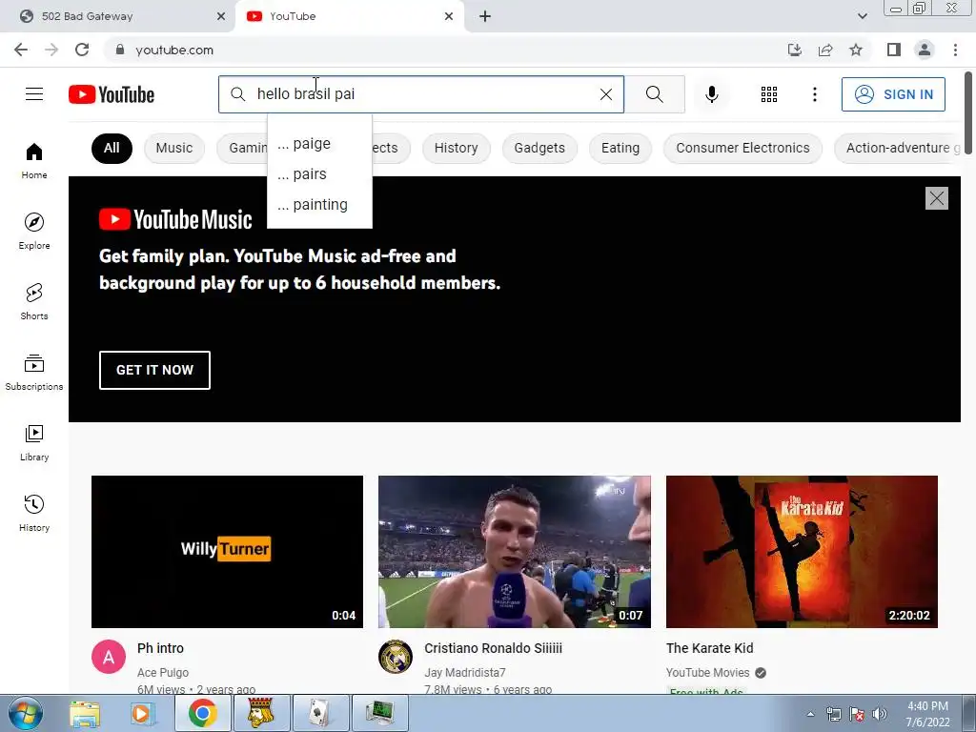This screenshot has width=976, height=732.
Task: Open Explore in the sidebar
Action: pyautogui.click(x=34, y=232)
